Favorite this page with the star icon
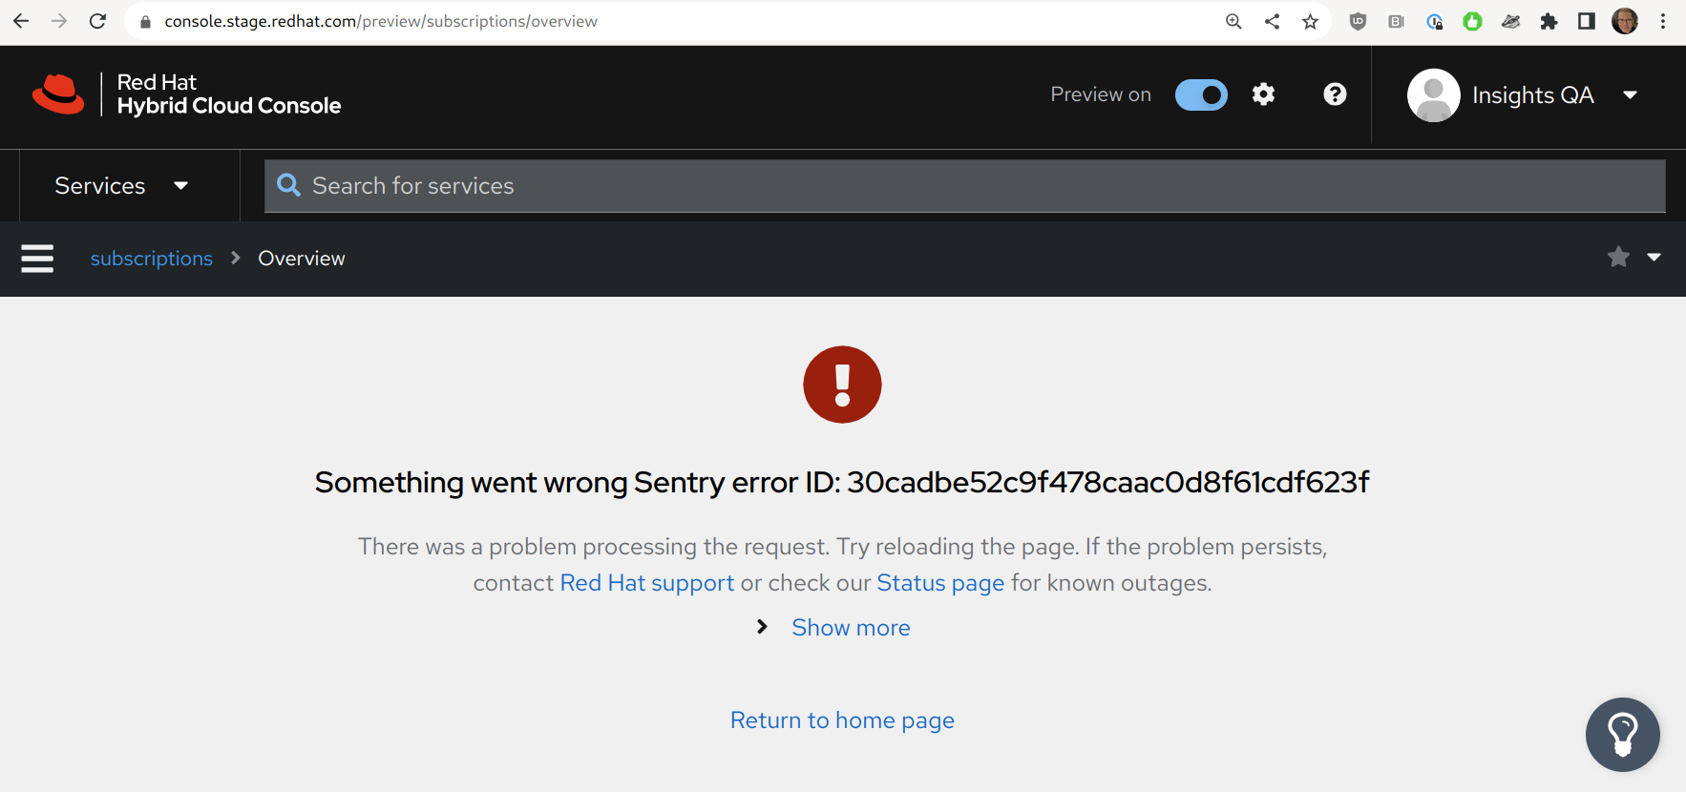 click(1618, 257)
